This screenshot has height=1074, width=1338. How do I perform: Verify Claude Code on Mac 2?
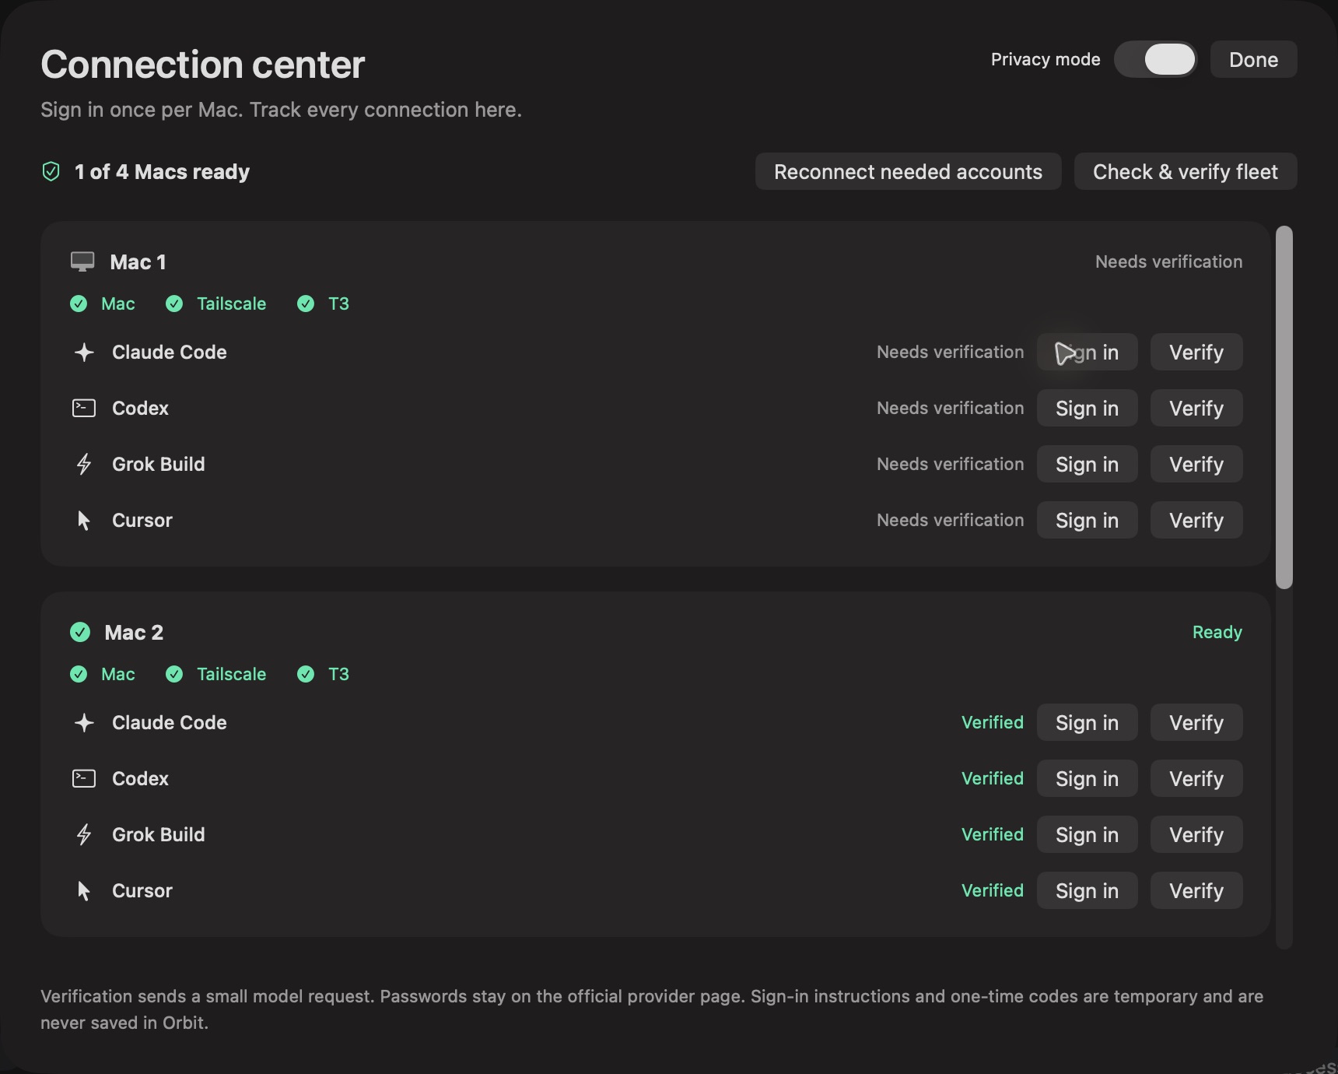[1196, 722]
